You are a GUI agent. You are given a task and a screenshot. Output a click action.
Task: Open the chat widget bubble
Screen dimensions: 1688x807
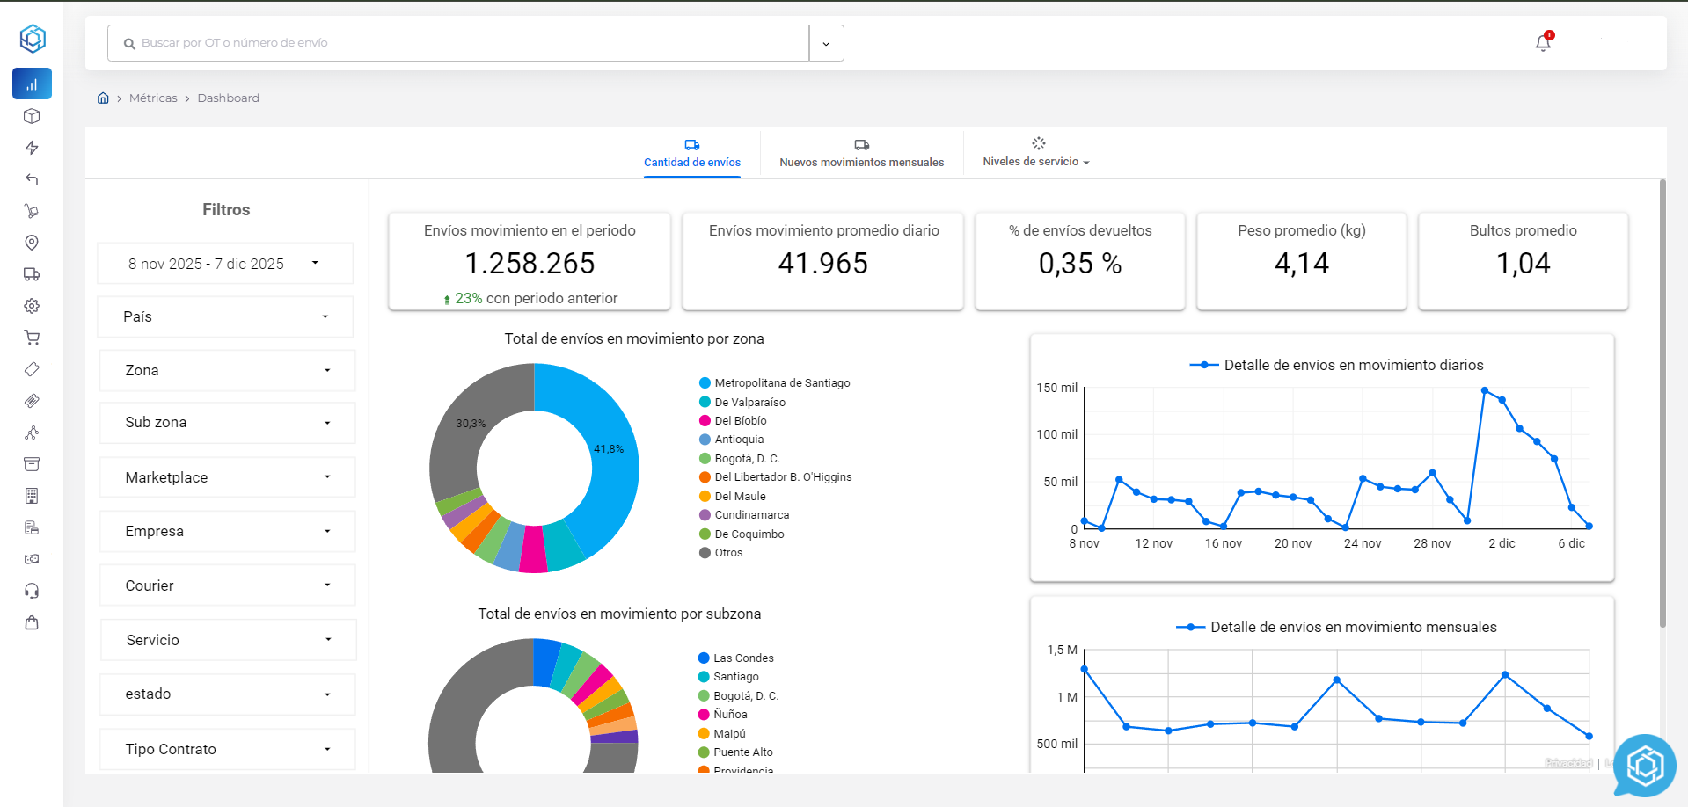(x=1643, y=766)
